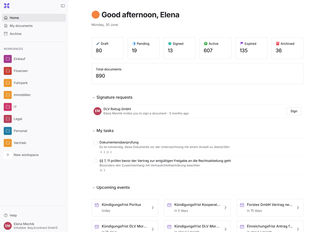Screen dimensions: 313x232
Task: Mark Dokumentenüberprüfung task as complete
Action: click(x=95, y=143)
